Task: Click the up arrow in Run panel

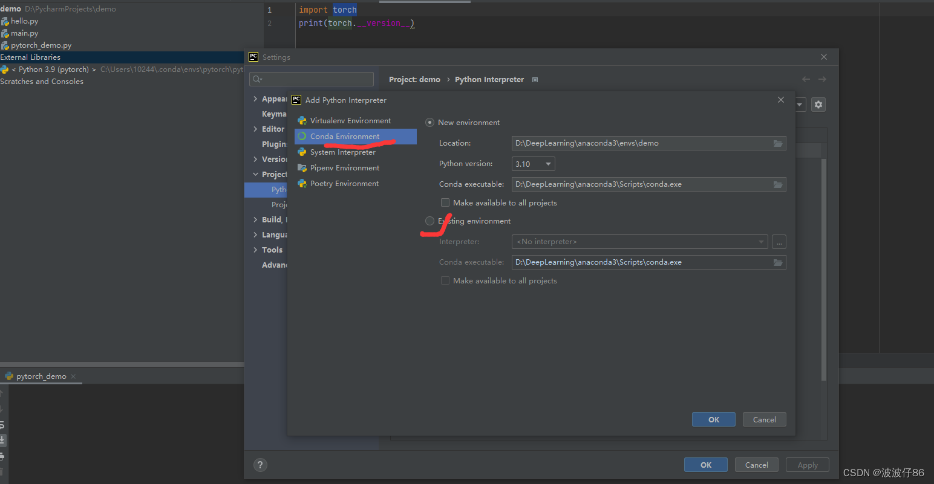Action: click(x=2, y=393)
